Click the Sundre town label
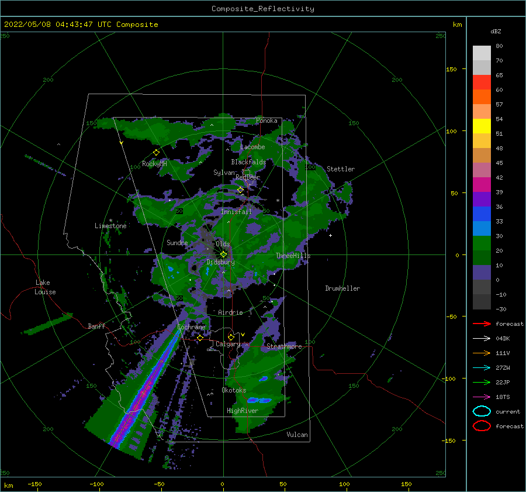 pos(177,243)
